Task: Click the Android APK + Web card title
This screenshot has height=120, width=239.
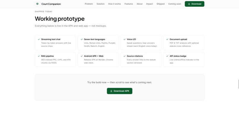Action: pyautogui.click(x=94, y=56)
